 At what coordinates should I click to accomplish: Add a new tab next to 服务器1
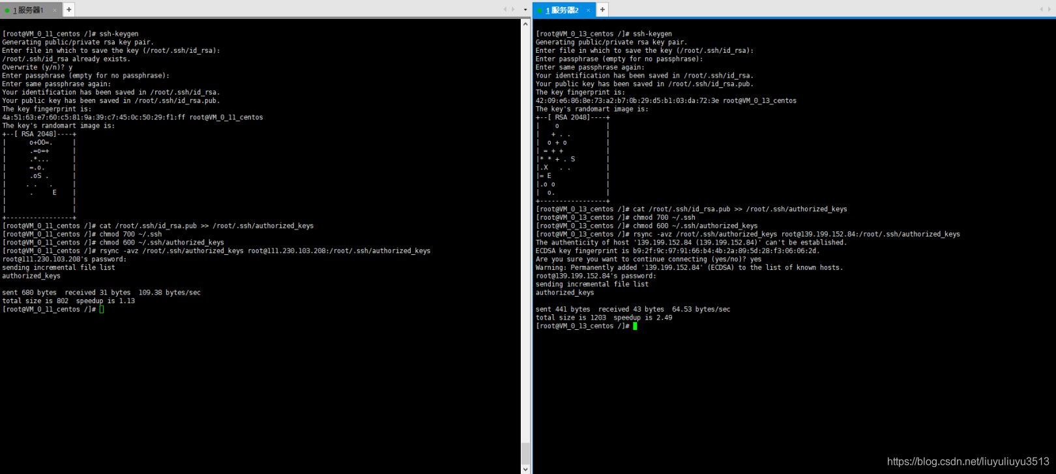pyautogui.click(x=69, y=10)
